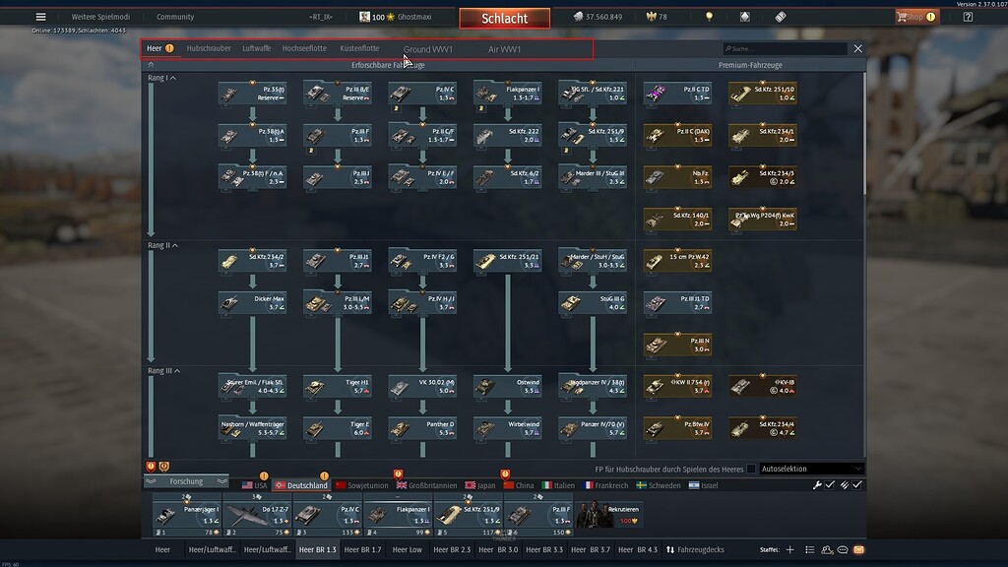
Task: Select the Sowjetunion nation tab
Action: (x=371, y=484)
